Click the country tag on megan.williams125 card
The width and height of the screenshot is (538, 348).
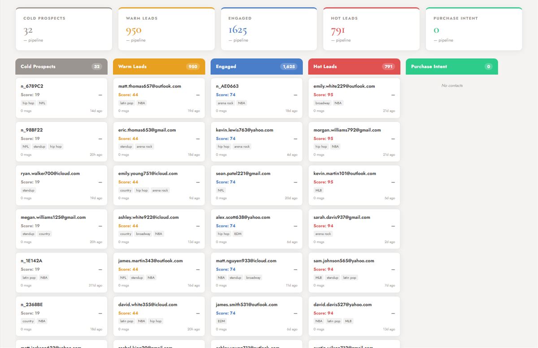click(44, 234)
